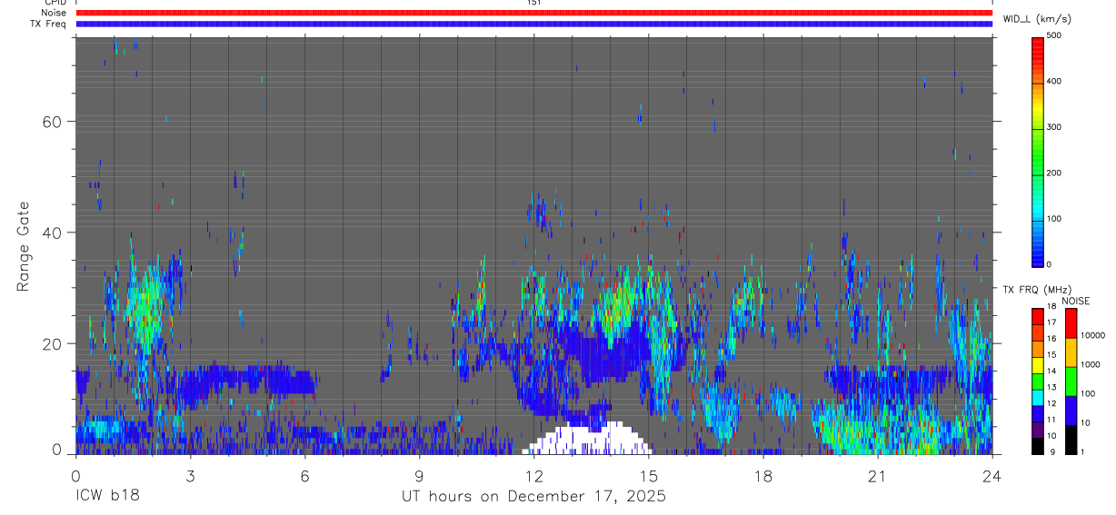Click the 6 hour tick on the UT axis
This screenshot has width=1116, height=515.
pos(304,475)
